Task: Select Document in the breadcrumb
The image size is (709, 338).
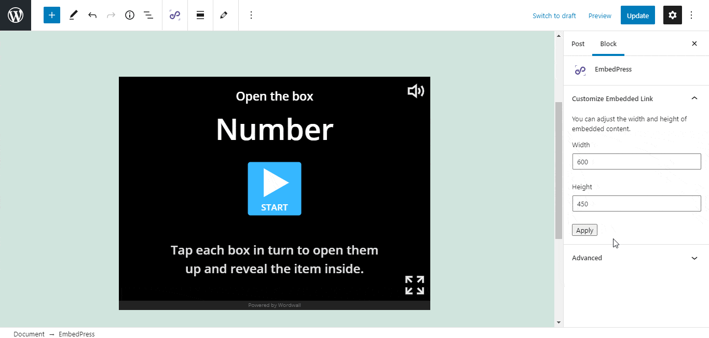Action: (29, 334)
